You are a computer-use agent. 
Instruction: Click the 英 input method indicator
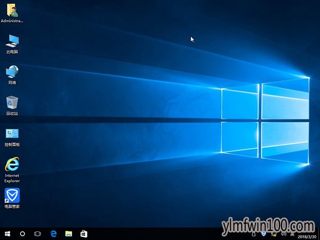(293, 234)
